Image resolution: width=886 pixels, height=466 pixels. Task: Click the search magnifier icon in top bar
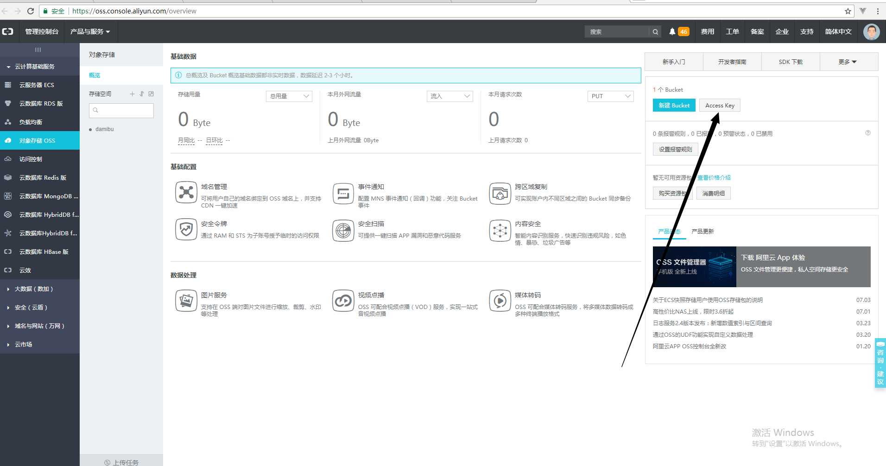(655, 31)
